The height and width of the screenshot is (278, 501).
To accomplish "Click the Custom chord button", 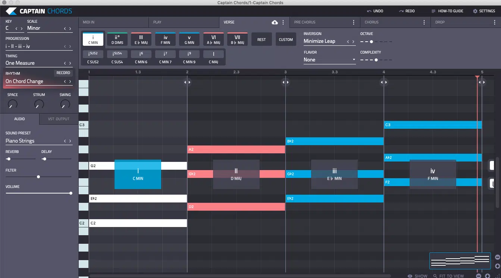I will 286,39.
